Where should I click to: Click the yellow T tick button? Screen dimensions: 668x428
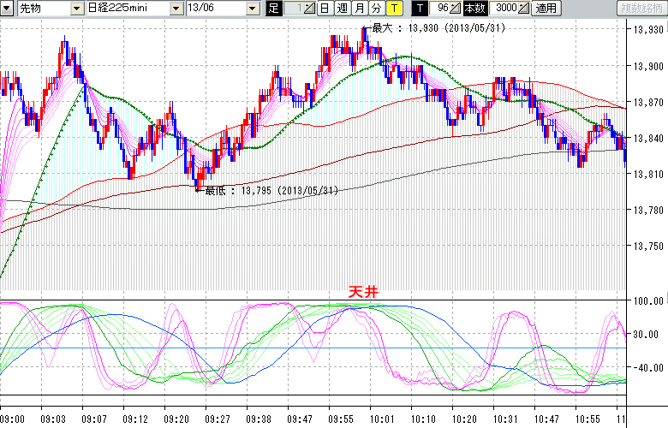click(x=393, y=9)
